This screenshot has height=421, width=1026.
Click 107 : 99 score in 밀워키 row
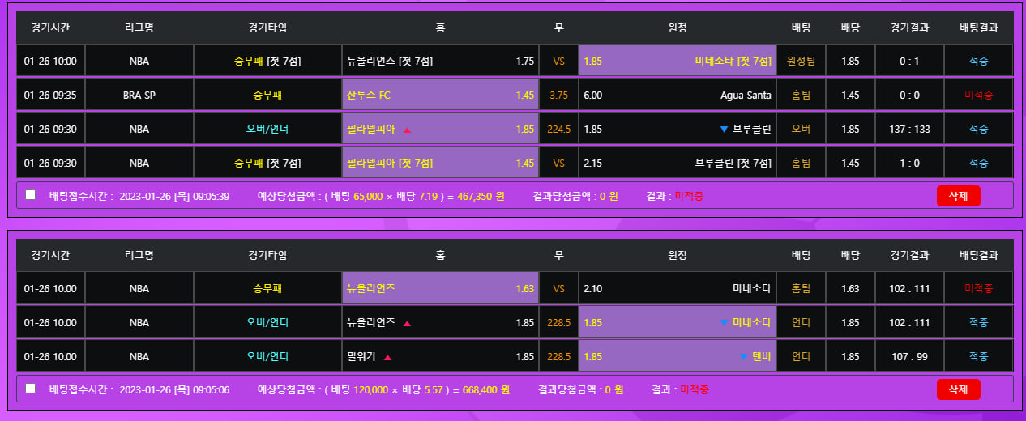pyautogui.click(x=908, y=357)
